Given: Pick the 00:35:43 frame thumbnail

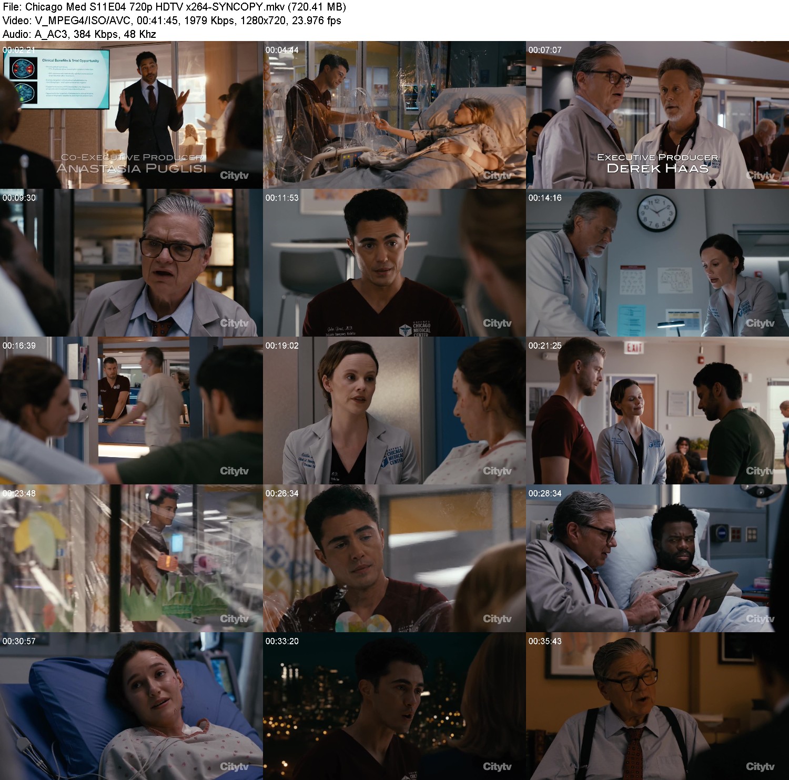Looking at the screenshot, I should click(x=657, y=706).
